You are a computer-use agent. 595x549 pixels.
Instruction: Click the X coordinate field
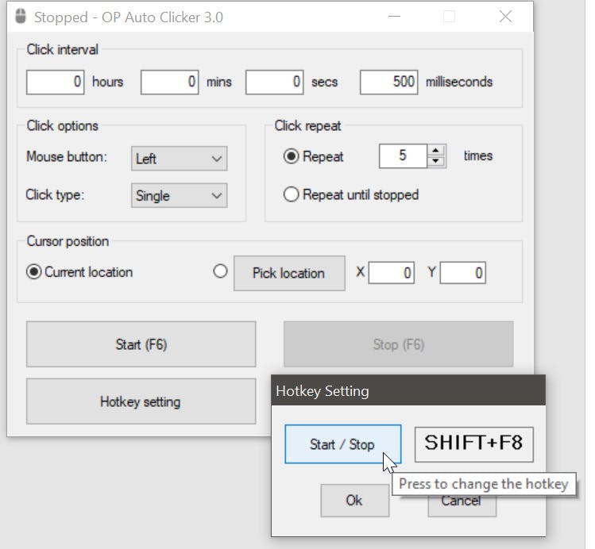coord(391,273)
